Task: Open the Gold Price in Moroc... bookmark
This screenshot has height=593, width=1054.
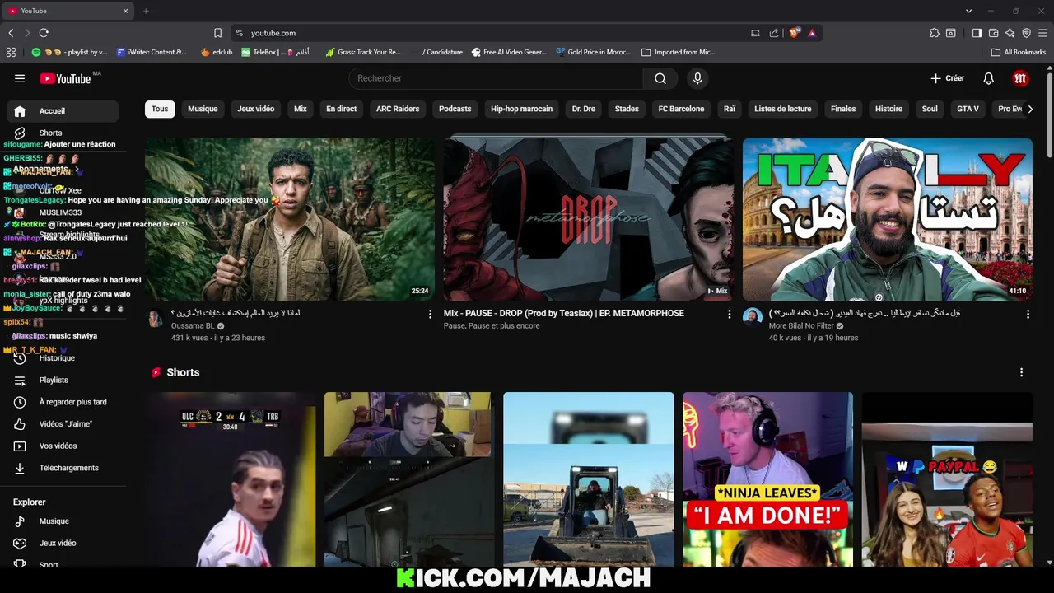Action: (x=593, y=52)
